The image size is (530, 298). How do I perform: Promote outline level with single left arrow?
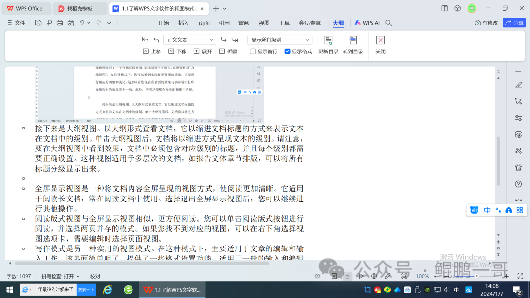[x=156, y=40]
